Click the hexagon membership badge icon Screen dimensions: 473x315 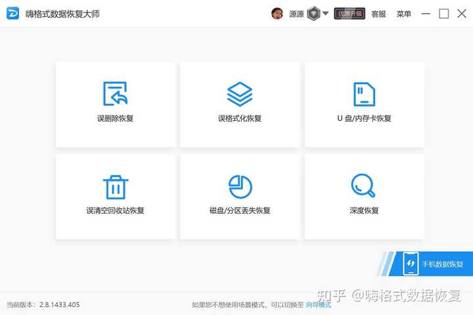[x=313, y=14]
